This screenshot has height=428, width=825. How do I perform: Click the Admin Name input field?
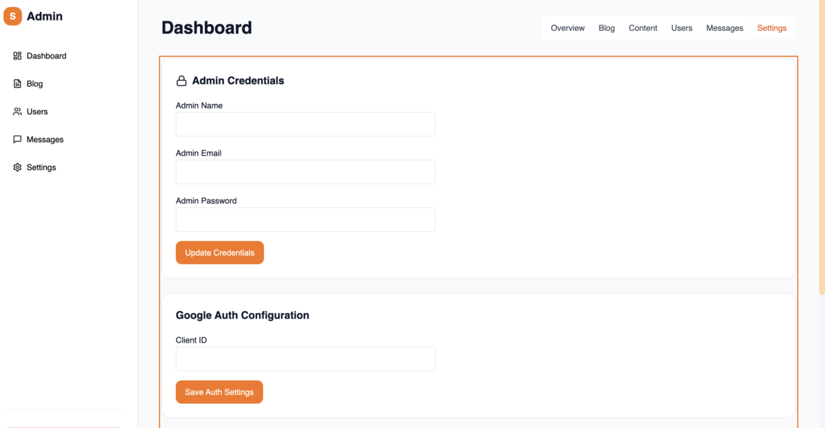pyautogui.click(x=305, y=124)
